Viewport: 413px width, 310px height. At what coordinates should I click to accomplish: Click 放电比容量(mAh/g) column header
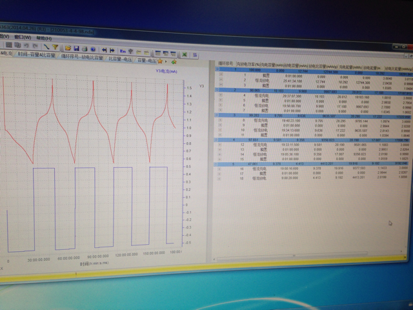point(323,67)
